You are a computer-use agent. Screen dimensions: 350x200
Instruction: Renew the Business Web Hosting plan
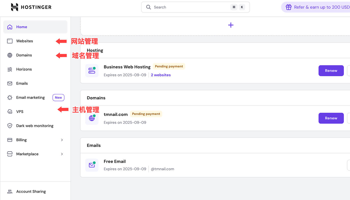coord(331,71)
